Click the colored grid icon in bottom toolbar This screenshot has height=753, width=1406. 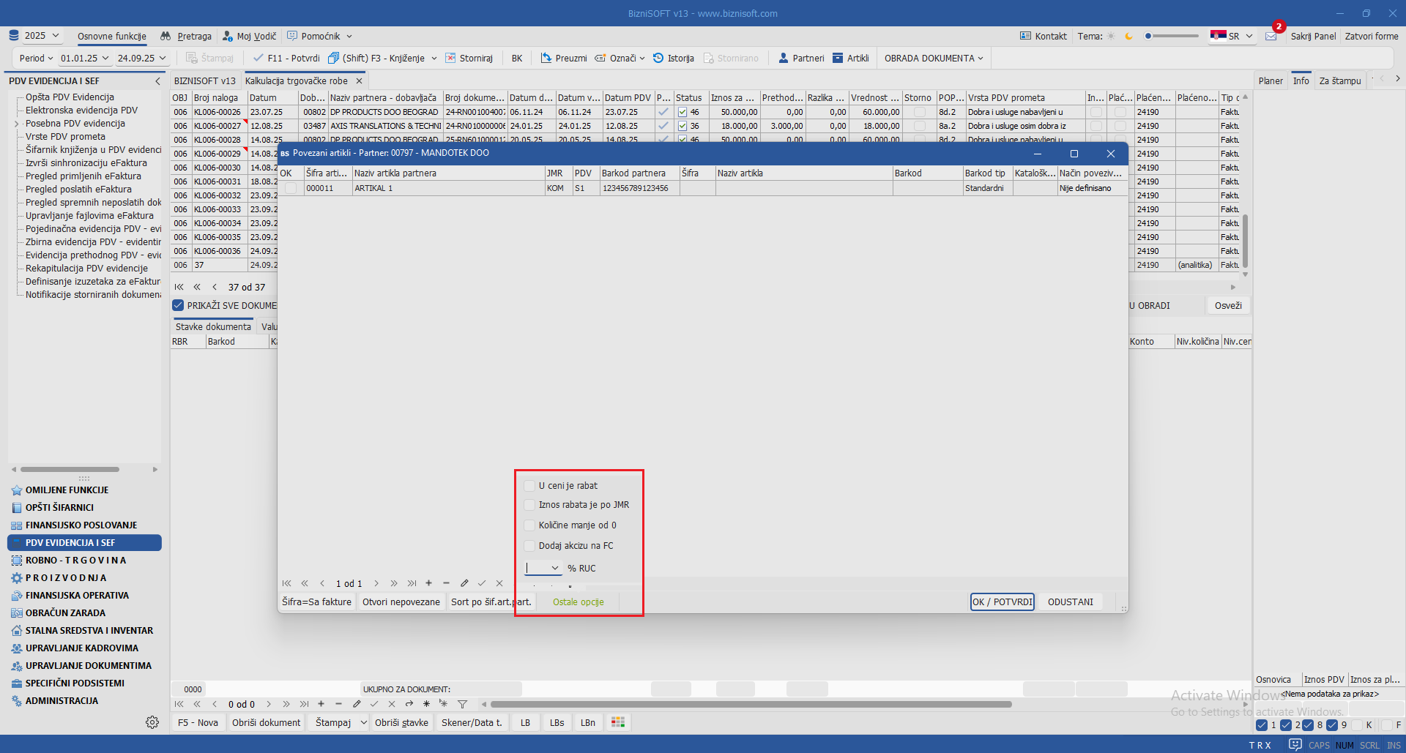click(x=618, y=722)
